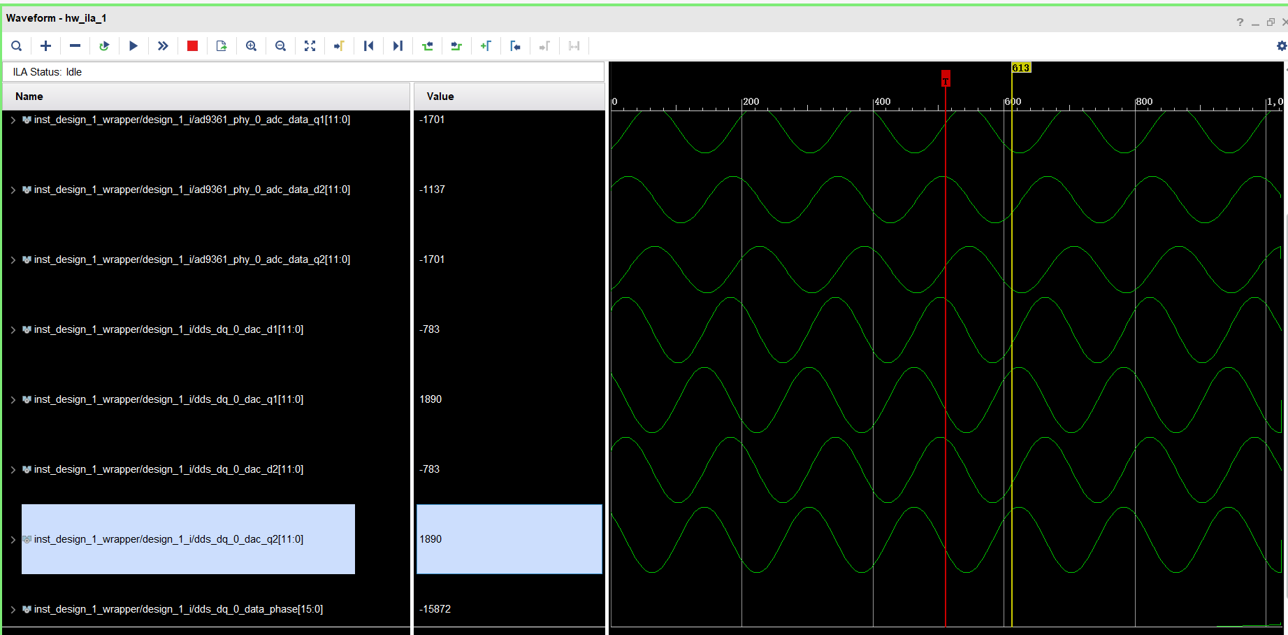
Task: Select signal dds_dq_0_dac_d1[11:0]
Action: coord(168,329)
